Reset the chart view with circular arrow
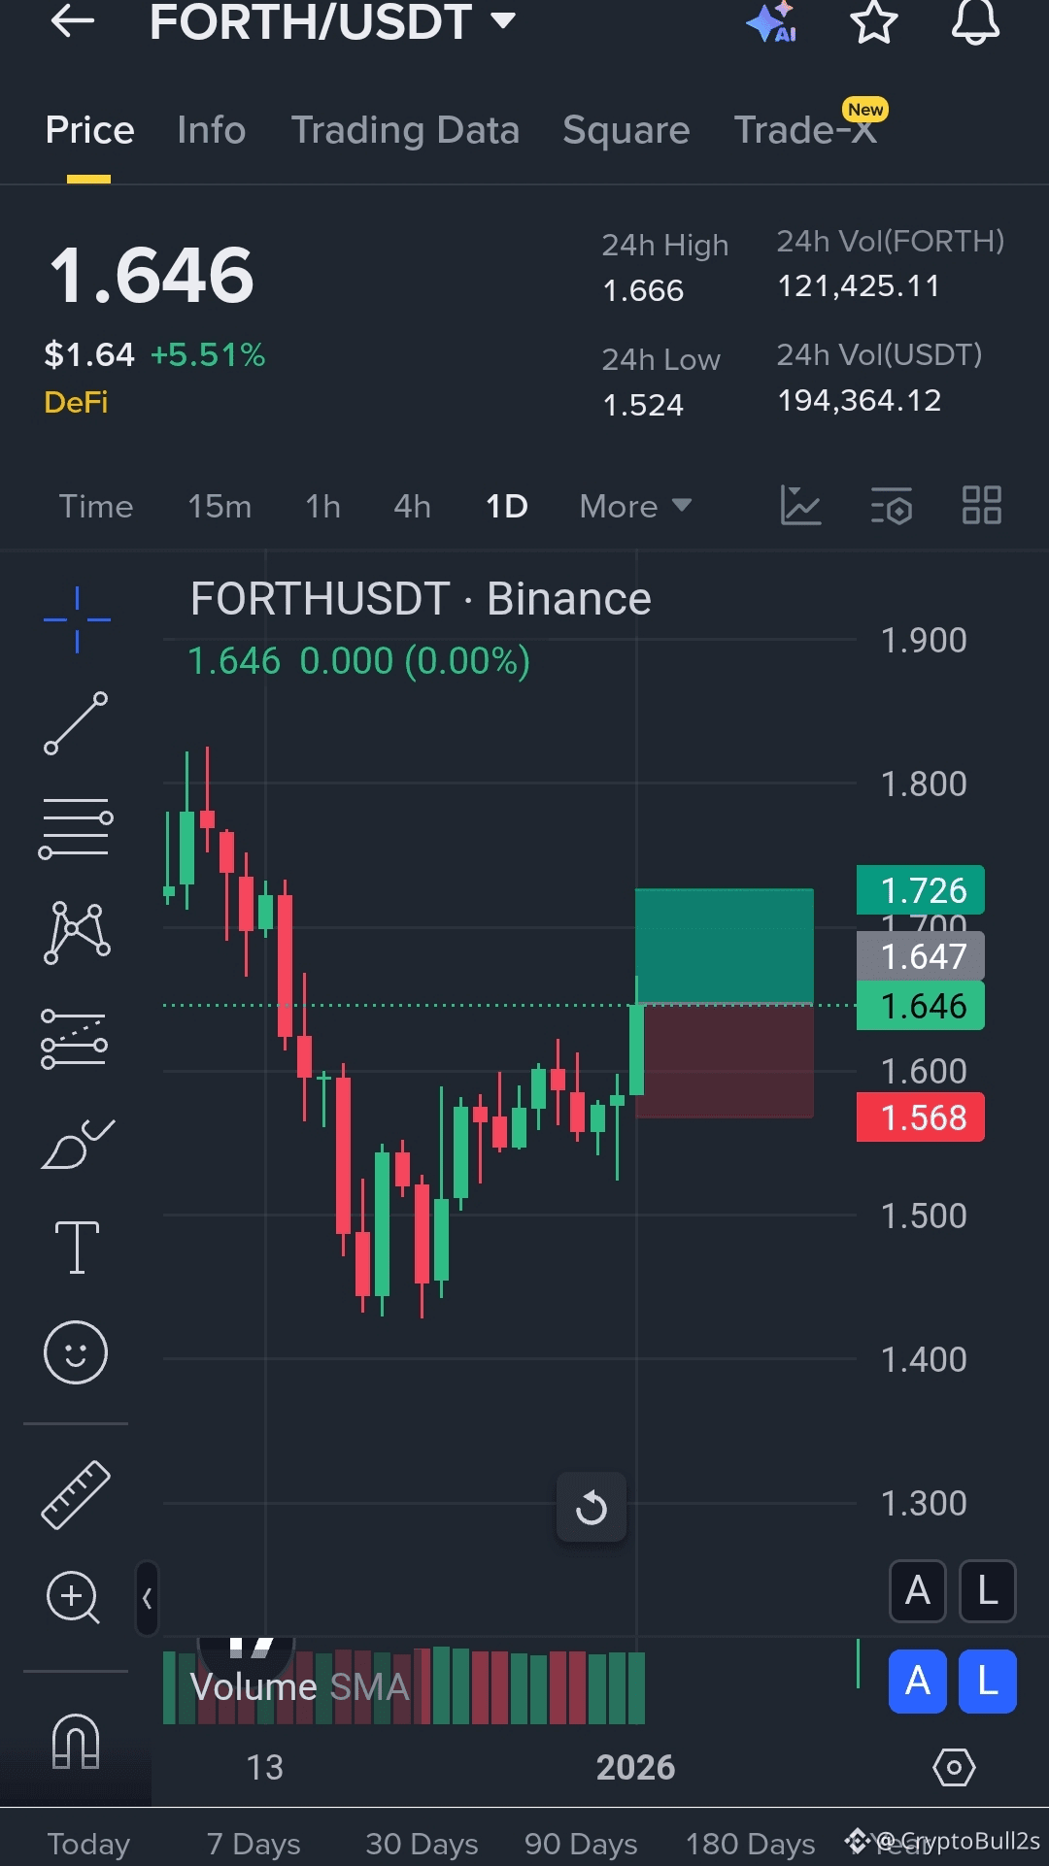 tap(592, 1508)
